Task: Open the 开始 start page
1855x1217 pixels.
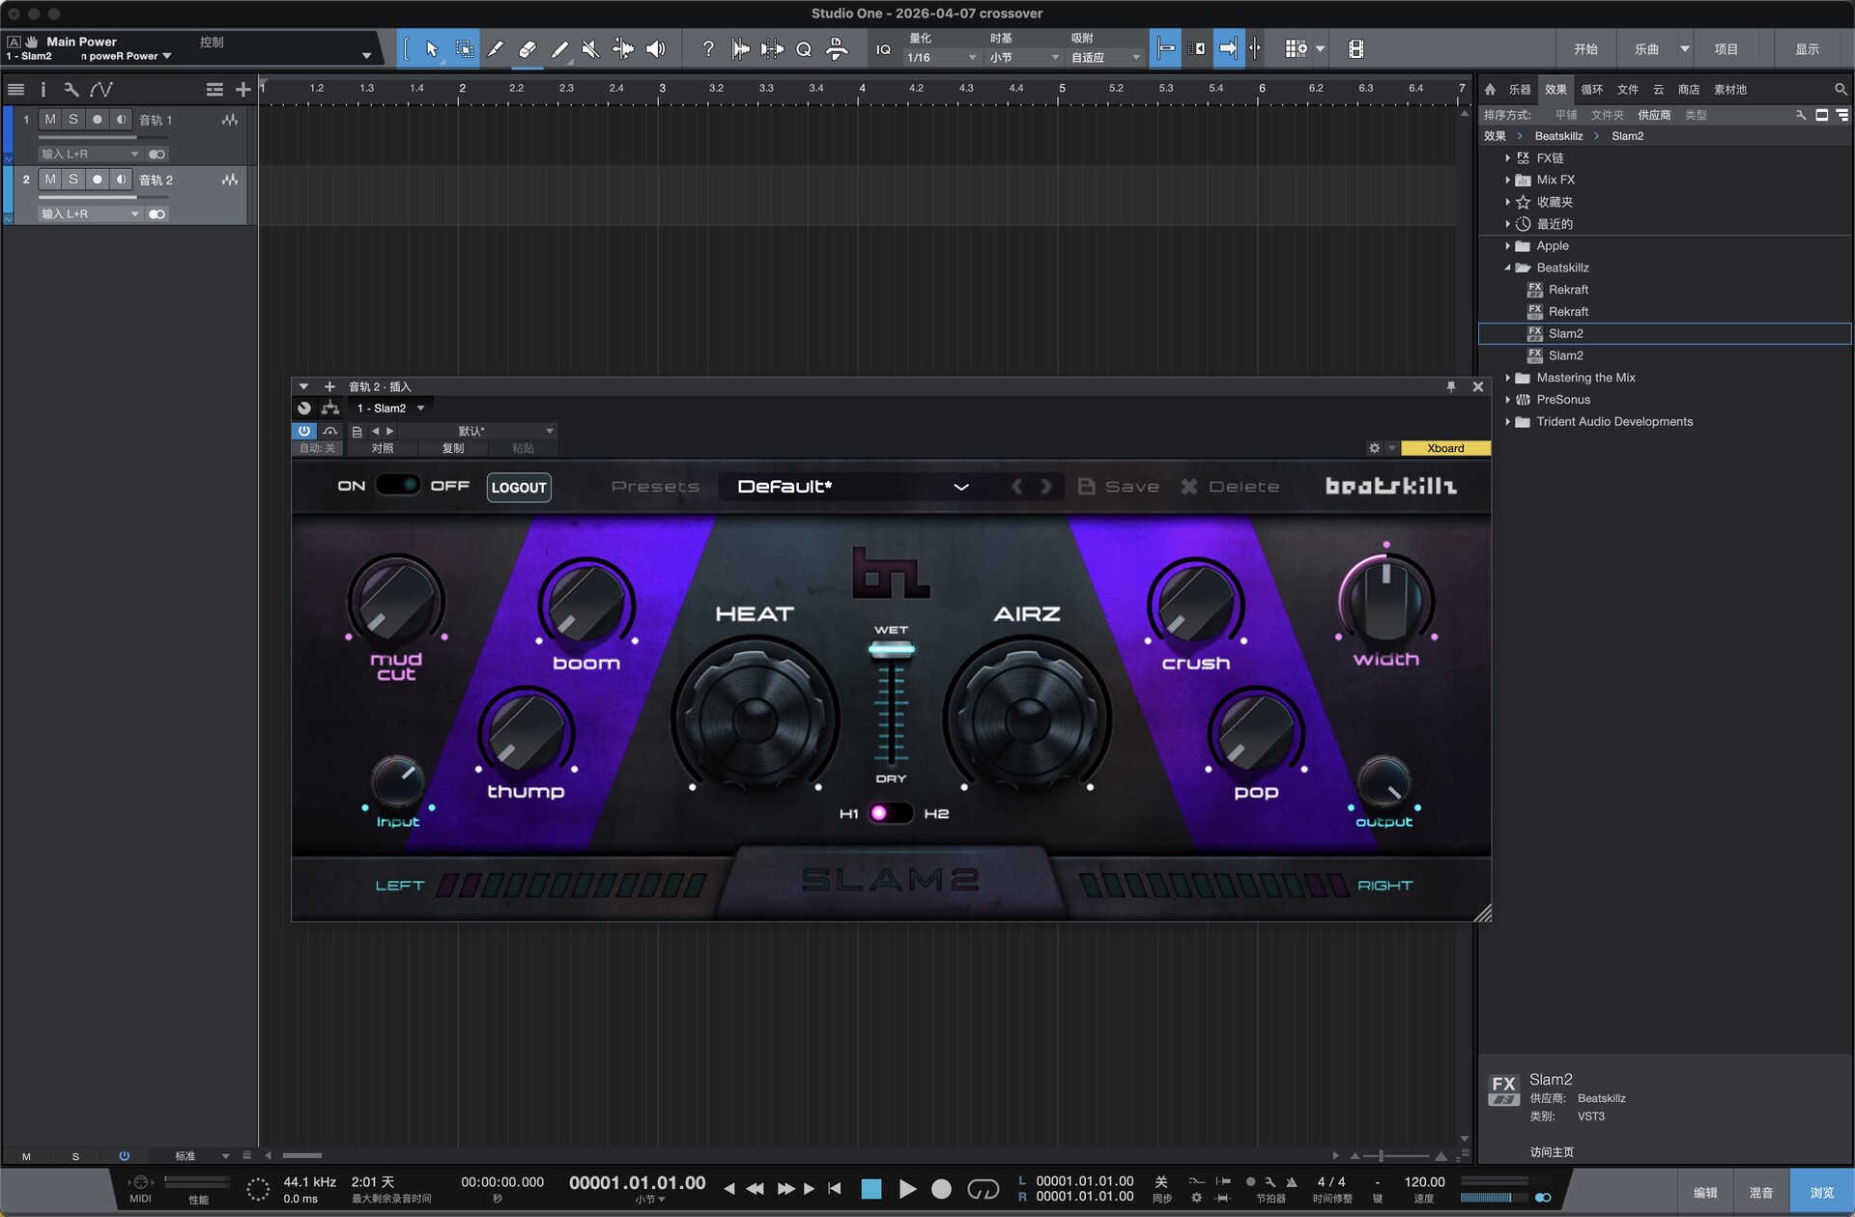Action: click(1585, 49)
